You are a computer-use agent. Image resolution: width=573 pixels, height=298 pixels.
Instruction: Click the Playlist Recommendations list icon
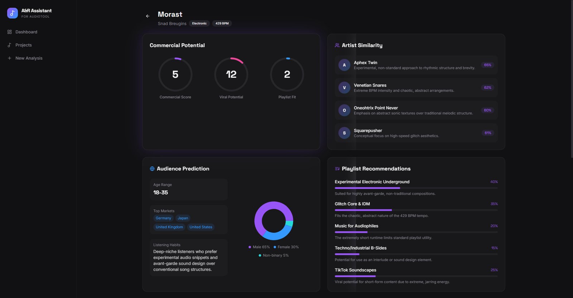(337, 169)
